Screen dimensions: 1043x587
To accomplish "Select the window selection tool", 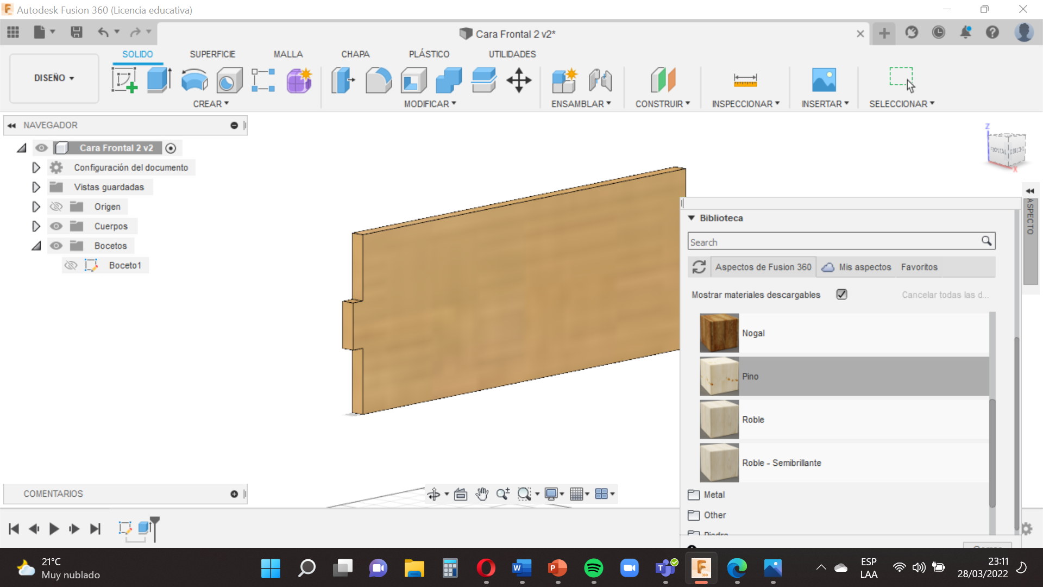I will pyautogui.click(x=902, y=80).
